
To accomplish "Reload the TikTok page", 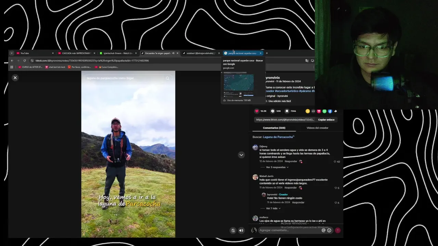I will click(x=25, y=61).
